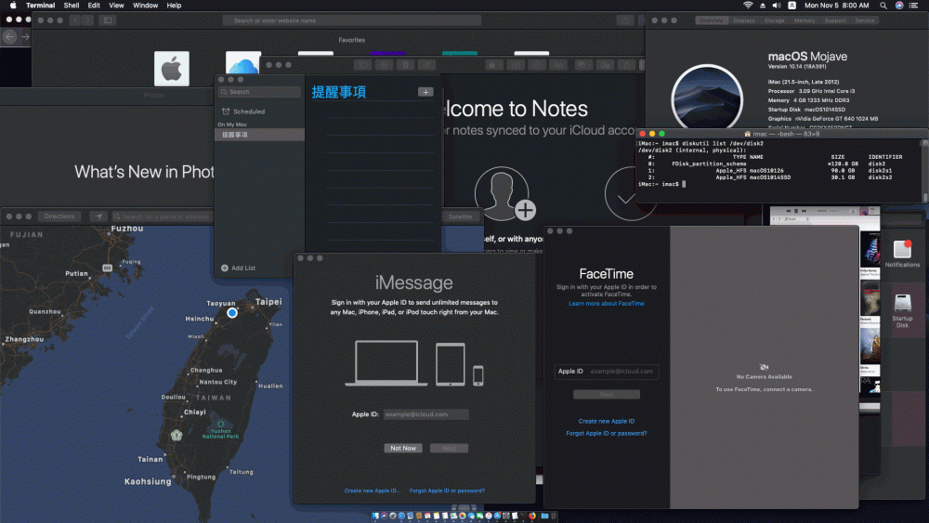
Task: Click Add List in Reminders
Action: (x=238, y=268)
